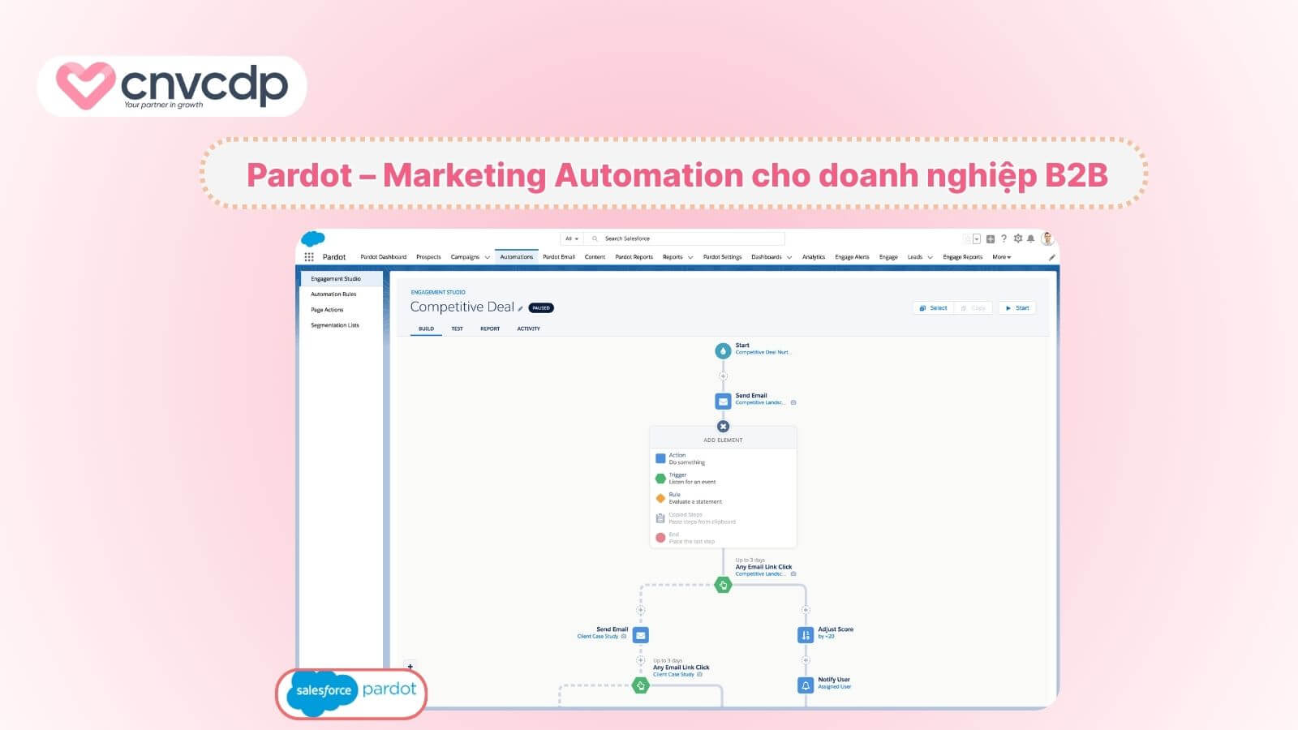The height and width of the screenshot is (730, 1298).
Task: Choose the blue Action element square
Action: (660, 458)
